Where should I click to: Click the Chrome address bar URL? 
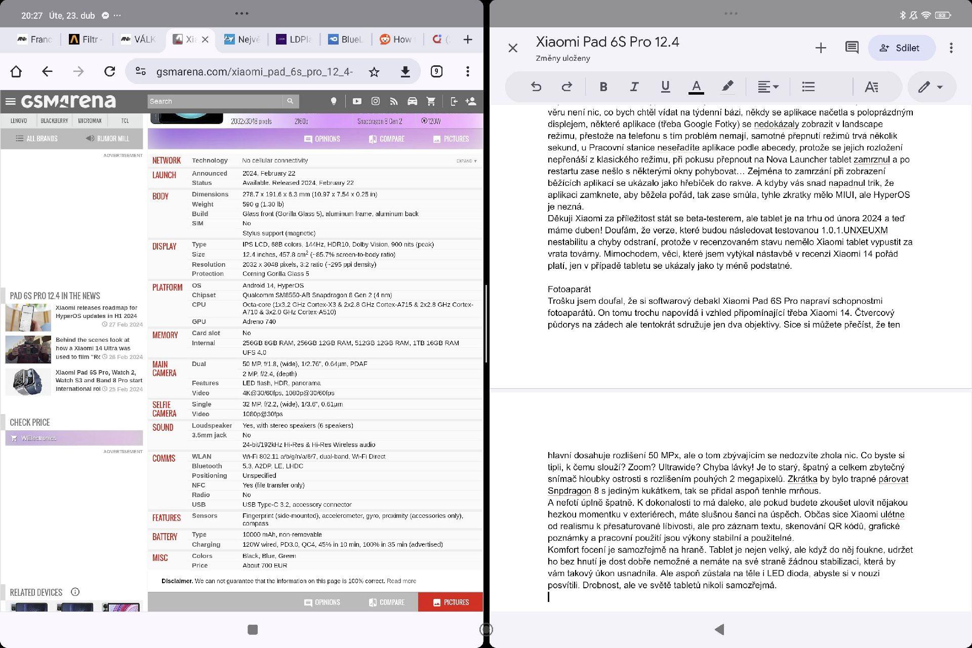pos(254,72)
